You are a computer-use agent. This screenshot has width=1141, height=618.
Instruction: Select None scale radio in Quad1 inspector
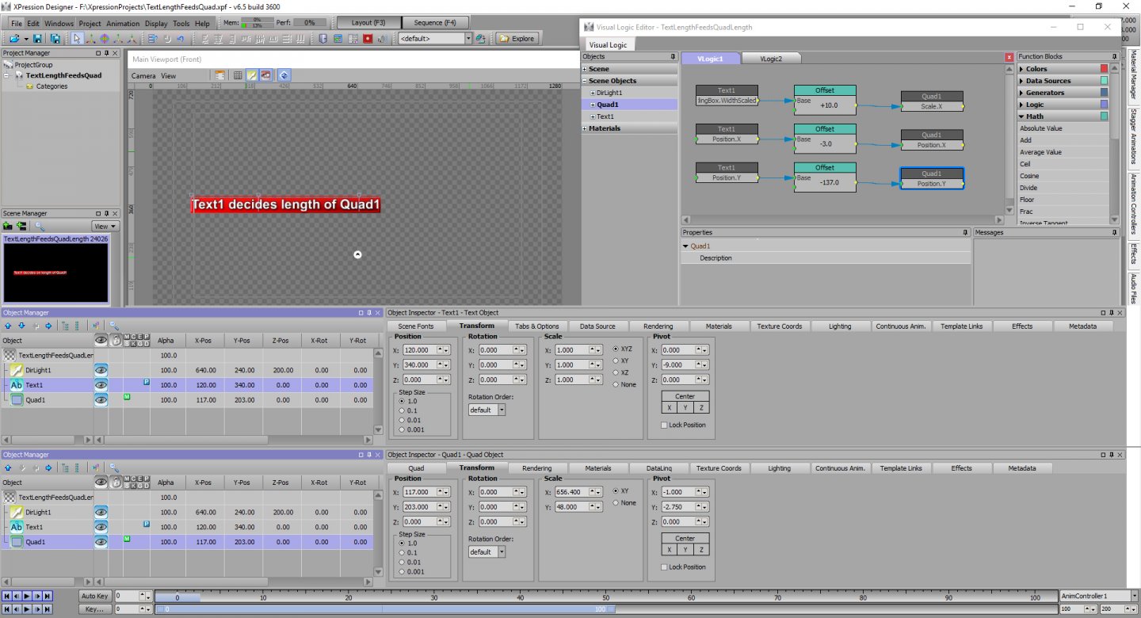616,502
